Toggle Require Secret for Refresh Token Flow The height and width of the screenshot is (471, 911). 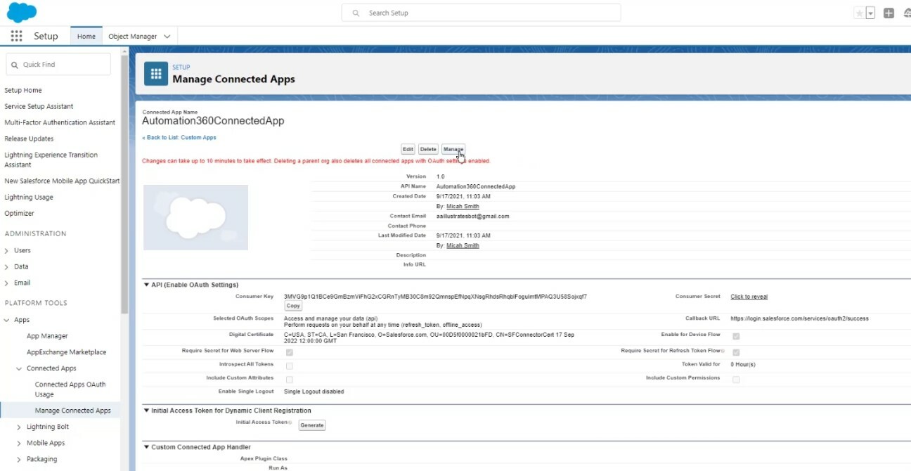(736, 352)
